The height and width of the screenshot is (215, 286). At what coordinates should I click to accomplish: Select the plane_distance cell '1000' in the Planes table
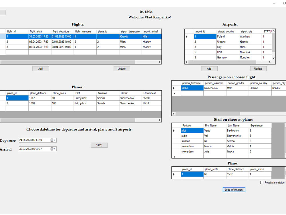[x=40, y=103]
